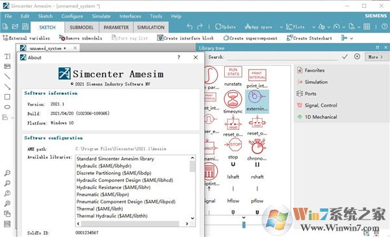This screenshot has width=390, height=237.
Task: Click the save file icon
Action: (x=25, y=27)
